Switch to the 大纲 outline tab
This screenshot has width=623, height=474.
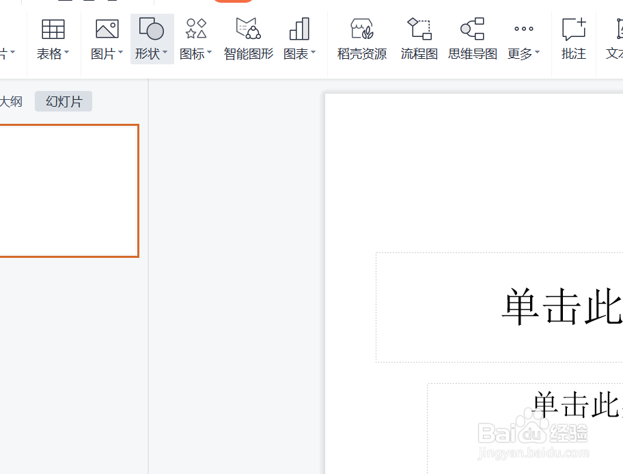pyautogui.click(x=12, y=101)
